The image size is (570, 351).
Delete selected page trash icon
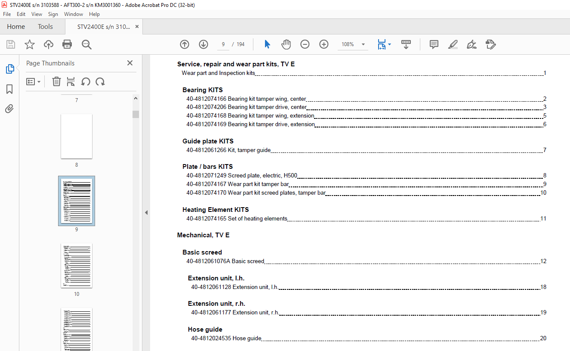coord(56,81)
